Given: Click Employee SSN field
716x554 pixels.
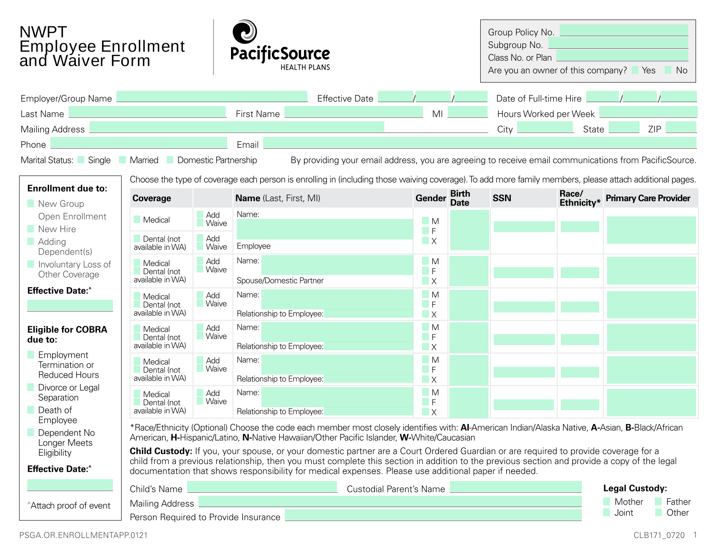Looking at the screenshot, I should click(524, 226).
